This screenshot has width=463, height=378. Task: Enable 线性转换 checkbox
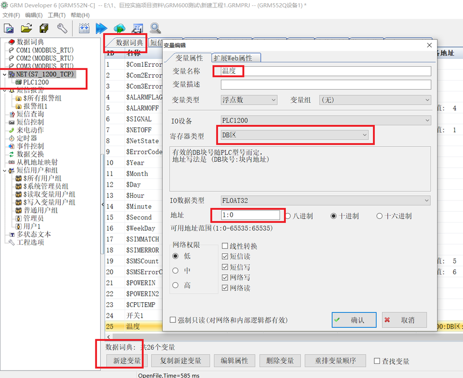[x=225, y=246]
